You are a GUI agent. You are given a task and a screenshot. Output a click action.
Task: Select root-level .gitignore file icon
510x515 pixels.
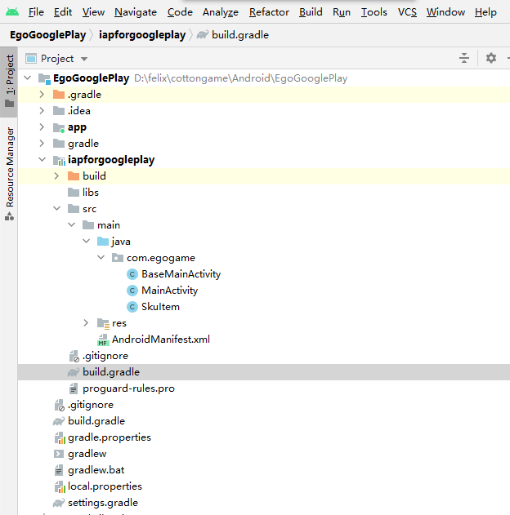(59, 406)
